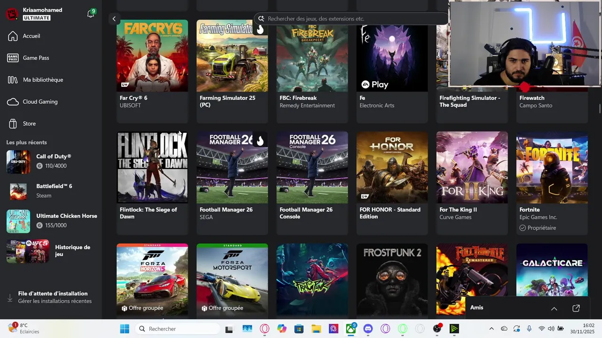Click the Ubisoft+ badge on For Honor
The width and height of the screenshot is (602, 338).
click(x=364, y=196)
